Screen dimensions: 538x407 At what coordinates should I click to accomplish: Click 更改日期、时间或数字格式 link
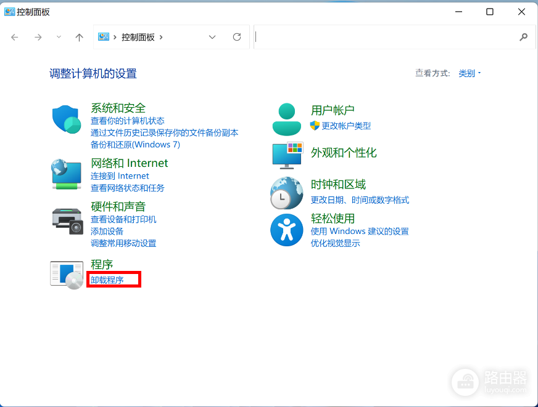pos(360,200)
